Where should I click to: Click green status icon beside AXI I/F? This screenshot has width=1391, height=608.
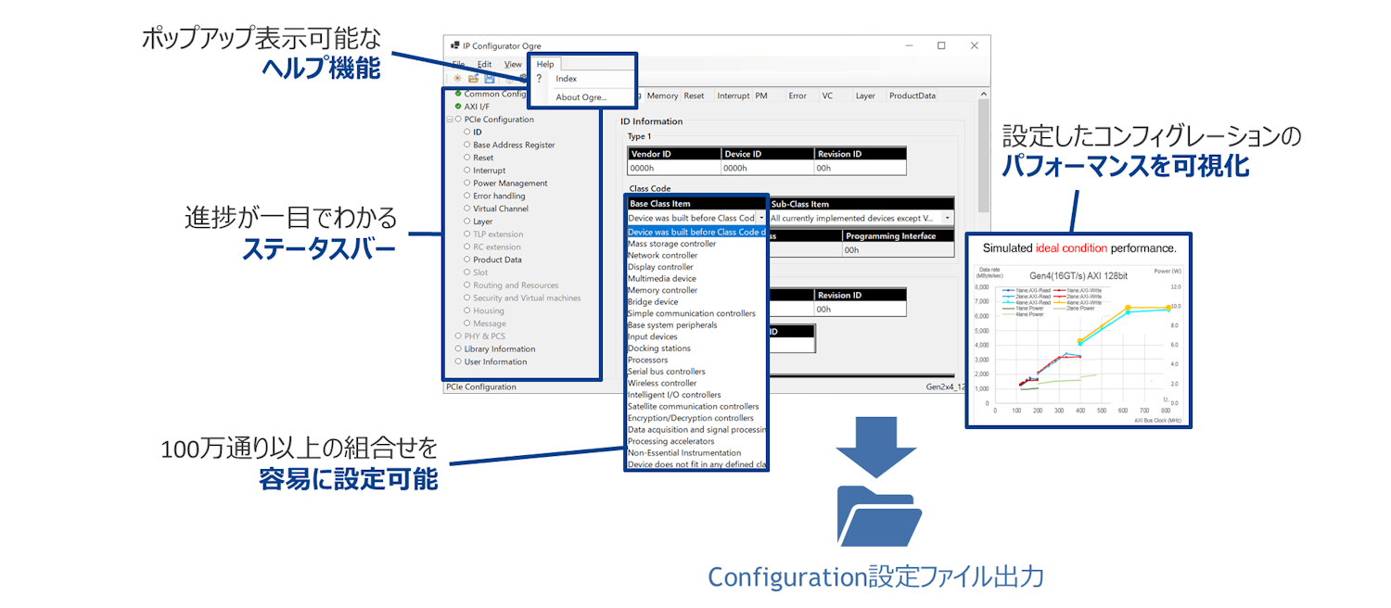(x=458, y=107)
